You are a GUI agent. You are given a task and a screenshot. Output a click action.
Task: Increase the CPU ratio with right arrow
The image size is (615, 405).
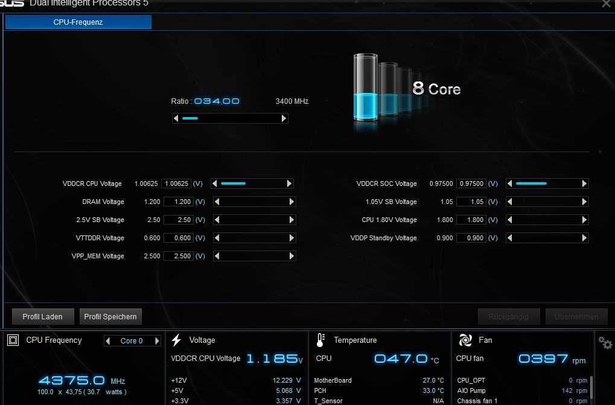coord(284,118)
